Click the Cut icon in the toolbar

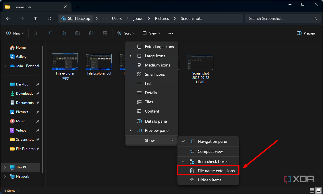point(36,33)
